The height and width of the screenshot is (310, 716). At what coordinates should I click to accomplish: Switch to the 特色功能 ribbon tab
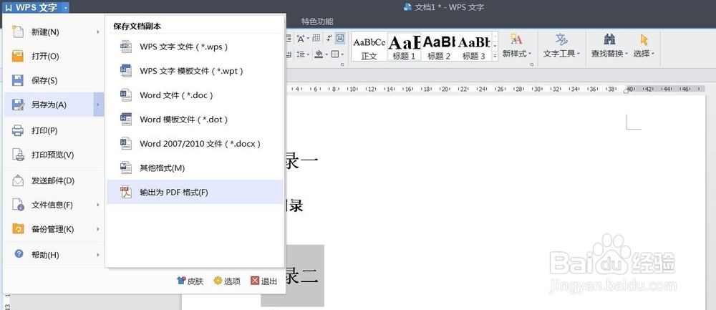(317, 21)
